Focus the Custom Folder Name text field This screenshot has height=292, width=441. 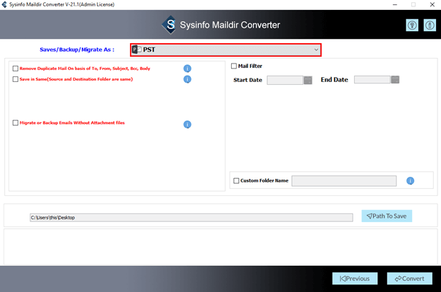pyautogui.click(x=344, y=181)
